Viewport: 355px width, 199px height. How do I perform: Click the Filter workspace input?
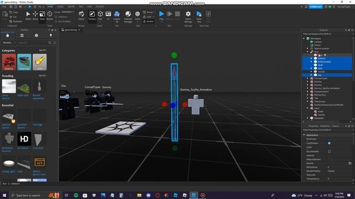tap(327, 34)
